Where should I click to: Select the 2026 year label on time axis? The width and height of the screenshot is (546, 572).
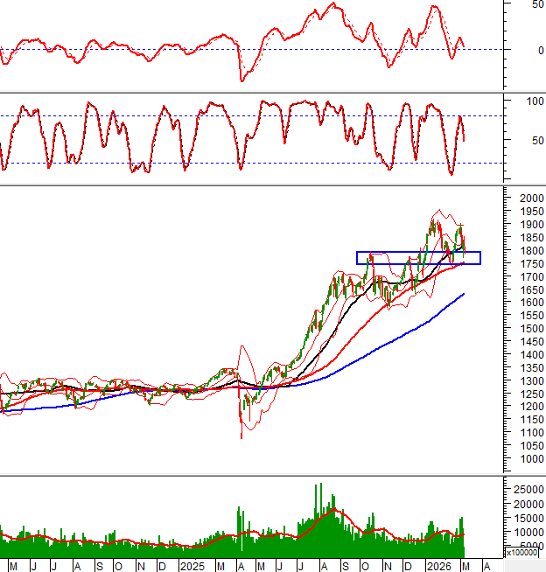pyautogui.click(x=437, y=566)
